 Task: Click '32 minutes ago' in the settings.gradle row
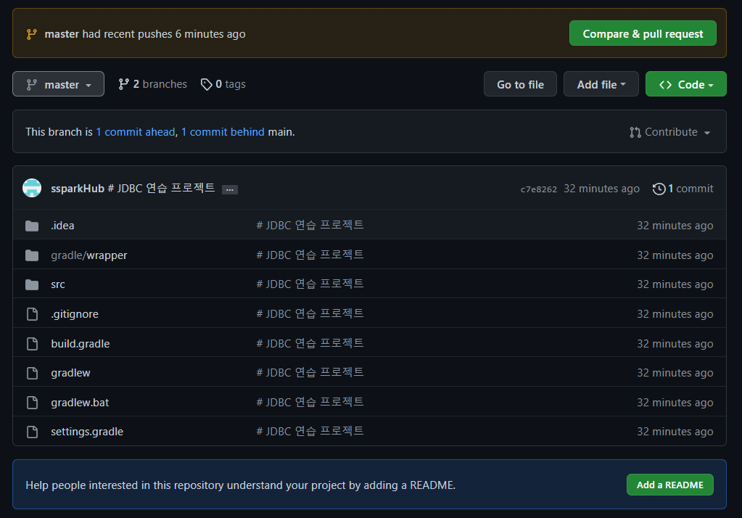[x=675, y=432]
